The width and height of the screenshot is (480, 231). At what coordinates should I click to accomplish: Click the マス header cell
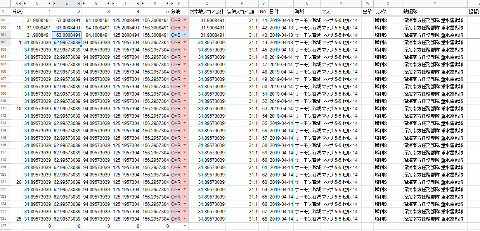(x=341, y=12)
